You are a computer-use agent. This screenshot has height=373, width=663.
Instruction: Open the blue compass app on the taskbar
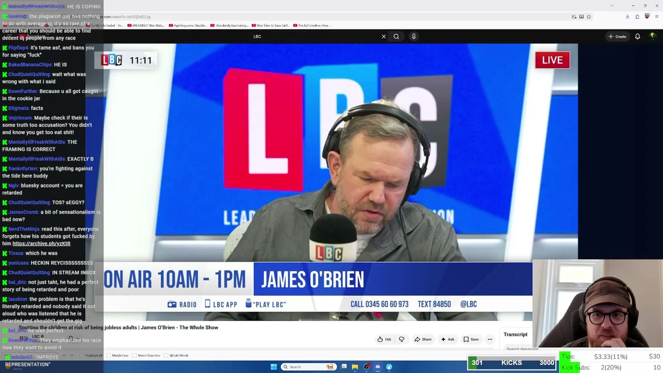(x=389, y=367)
